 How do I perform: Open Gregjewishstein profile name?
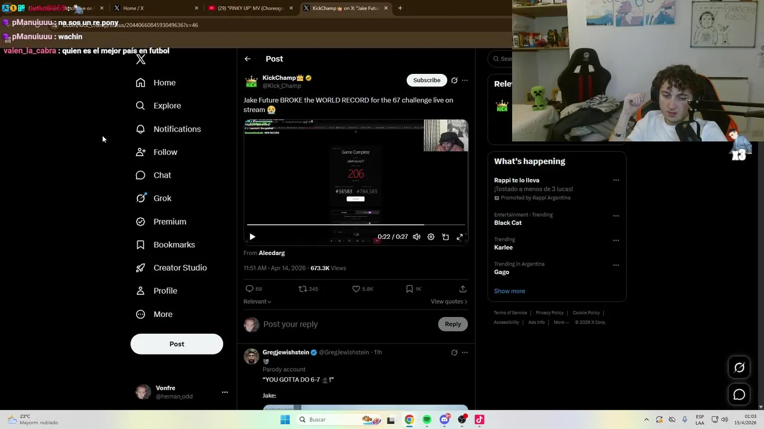point(286,352)
